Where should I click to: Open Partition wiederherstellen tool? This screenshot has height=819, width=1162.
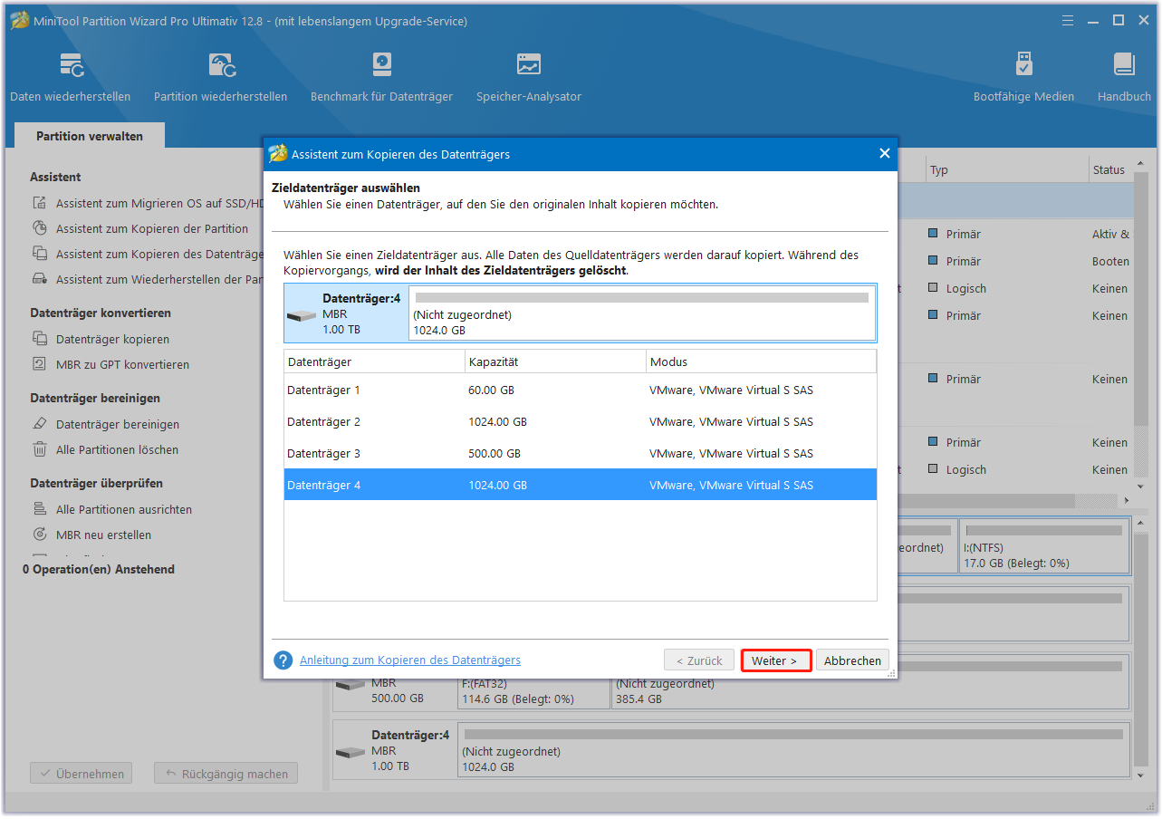click(x=220, y=77)
